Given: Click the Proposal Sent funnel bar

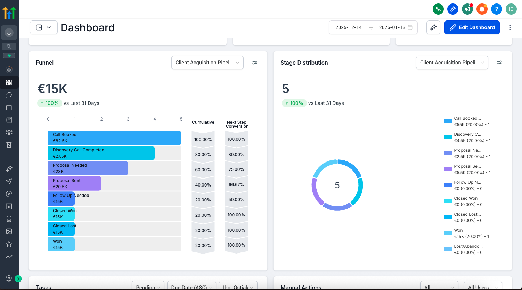Looking at the screenshot, I should click(75, 183).
